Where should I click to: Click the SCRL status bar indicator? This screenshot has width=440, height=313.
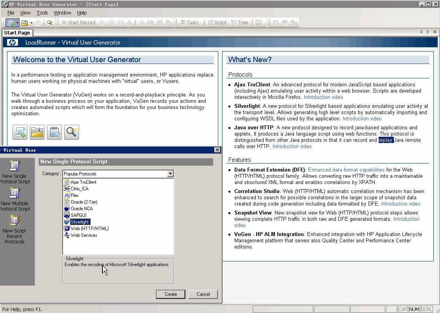tap(427, 309)
